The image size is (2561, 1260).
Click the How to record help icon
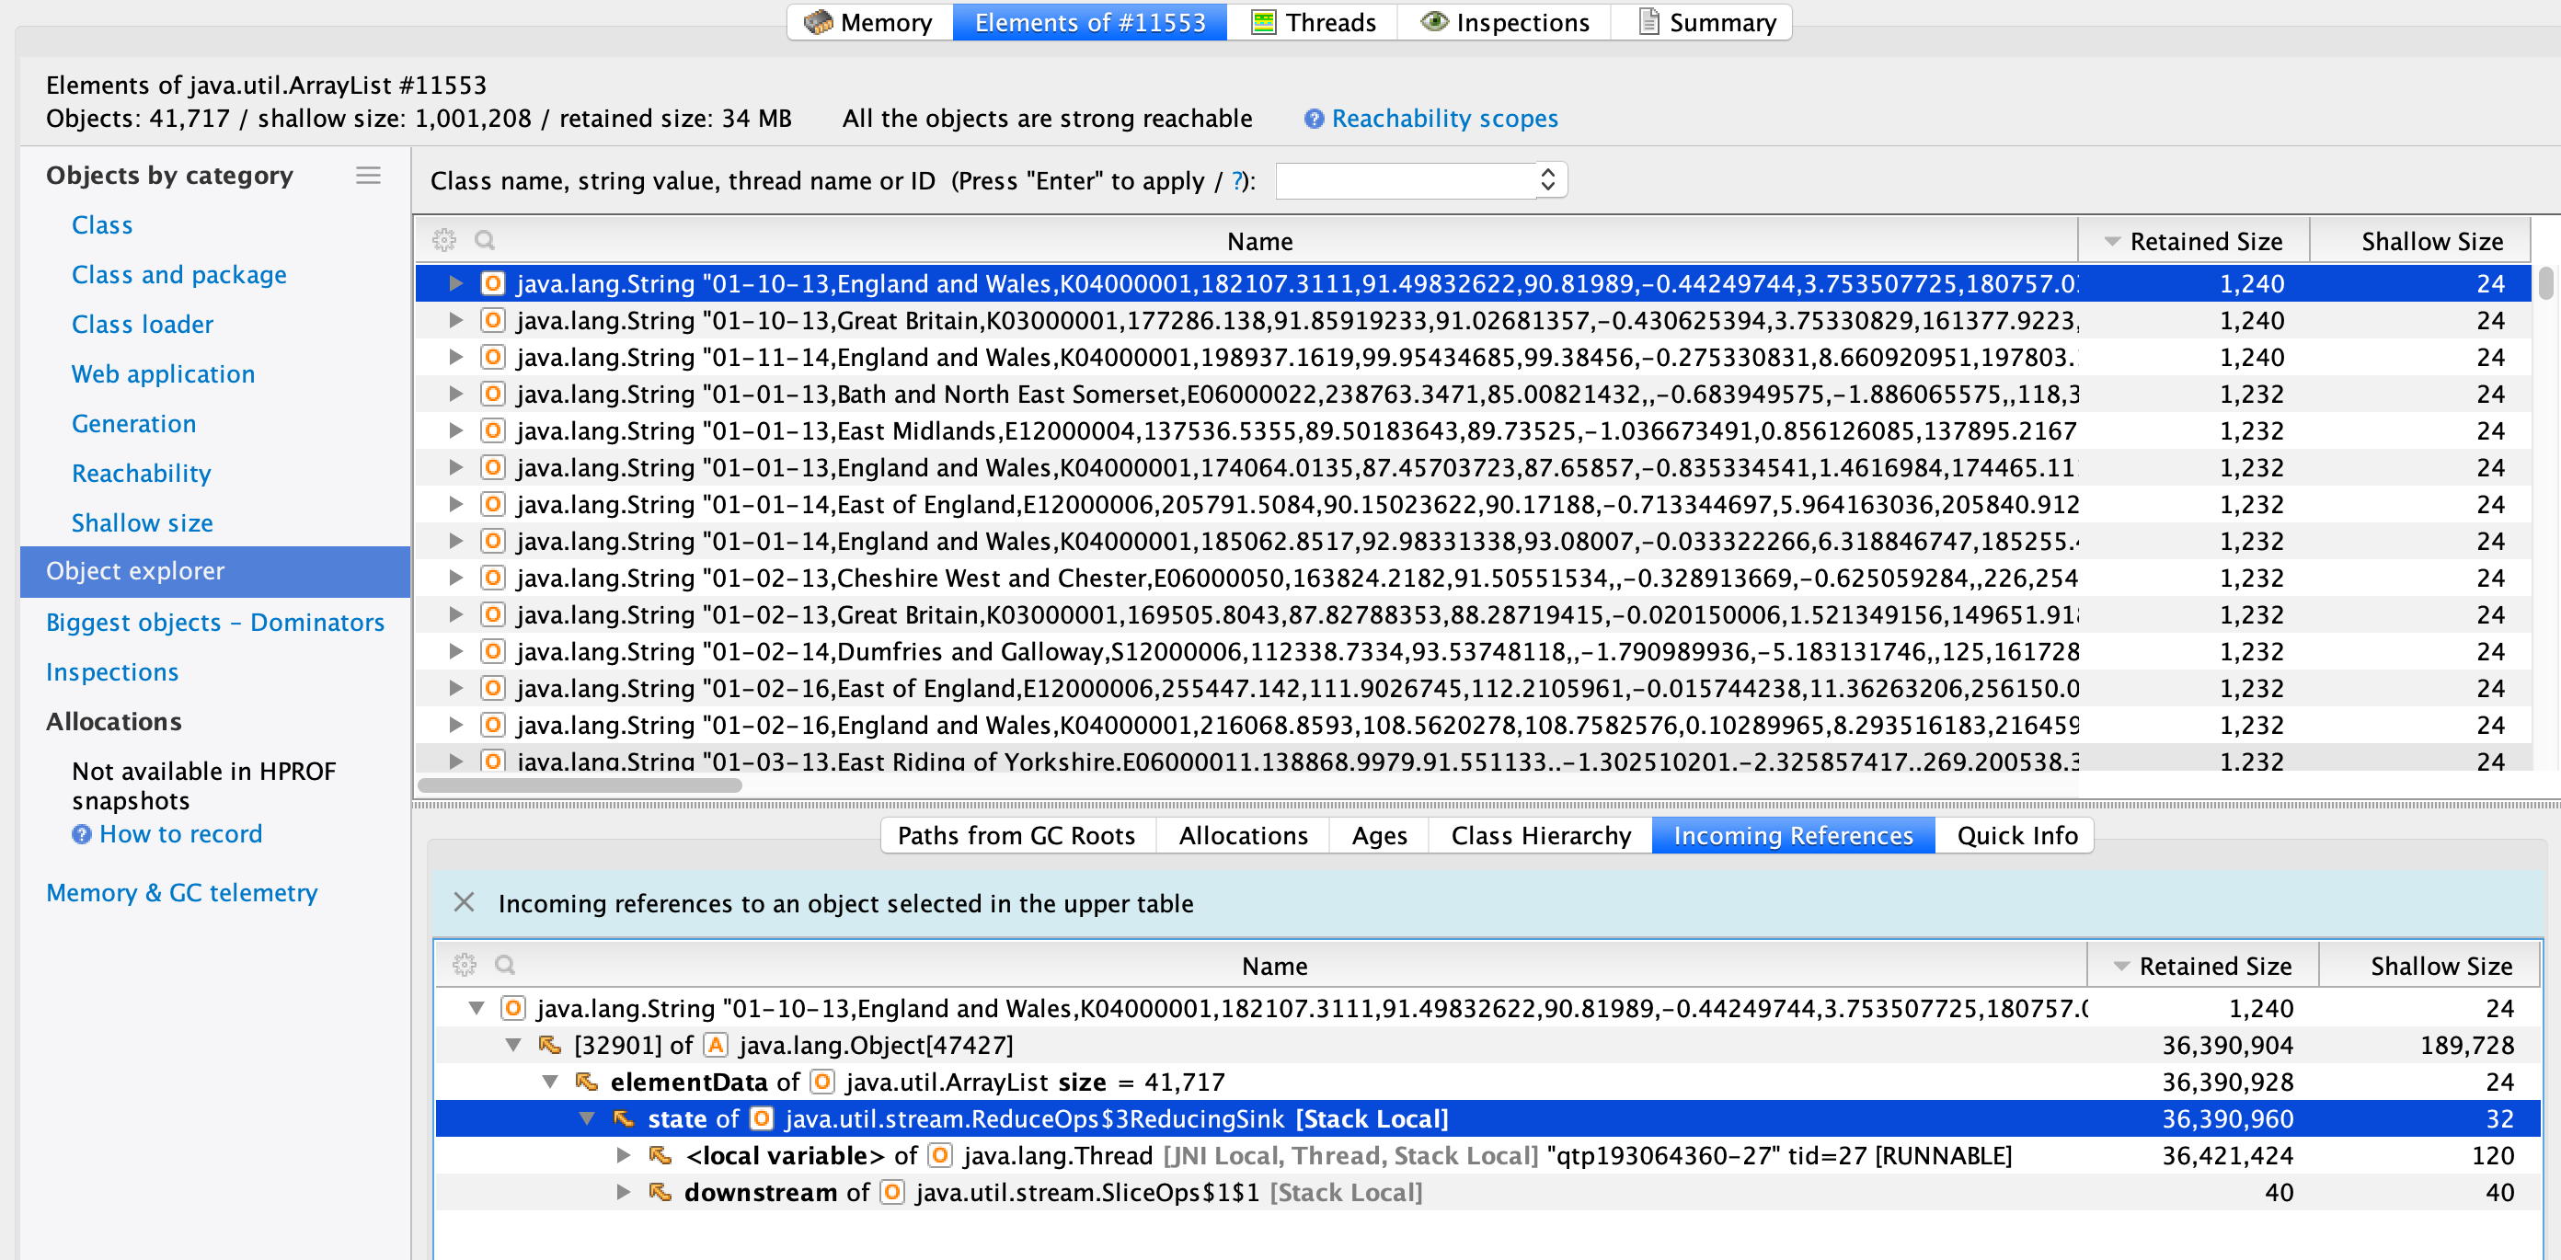point(82,835)
